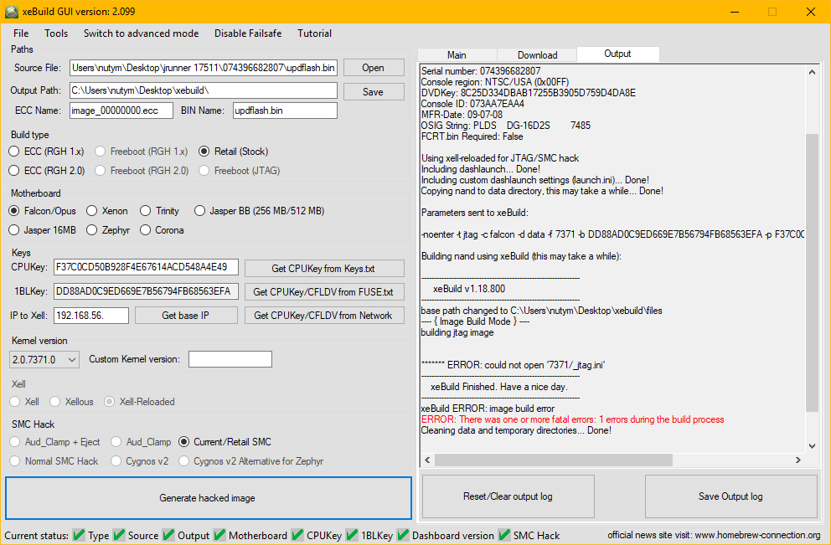Screen dimensions: 831x545
Task: Click "ERROR: could not open '7371/_jtag.ini'" line
Action: coord(513,365)
